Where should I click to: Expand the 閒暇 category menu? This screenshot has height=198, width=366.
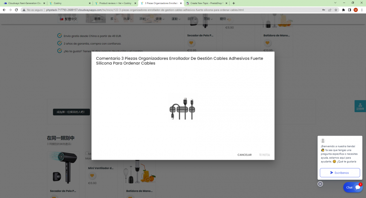point(208,19)
